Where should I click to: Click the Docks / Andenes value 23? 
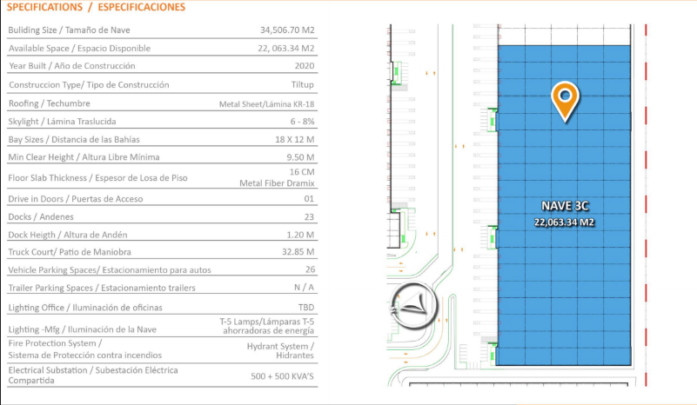[309, 216]
